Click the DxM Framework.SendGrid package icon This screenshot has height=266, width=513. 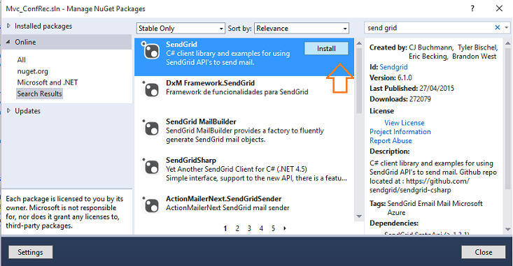pyautogui.click(x=151, y=89)
